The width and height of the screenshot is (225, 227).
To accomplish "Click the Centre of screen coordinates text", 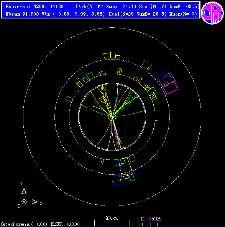I will tap(39, 224).
